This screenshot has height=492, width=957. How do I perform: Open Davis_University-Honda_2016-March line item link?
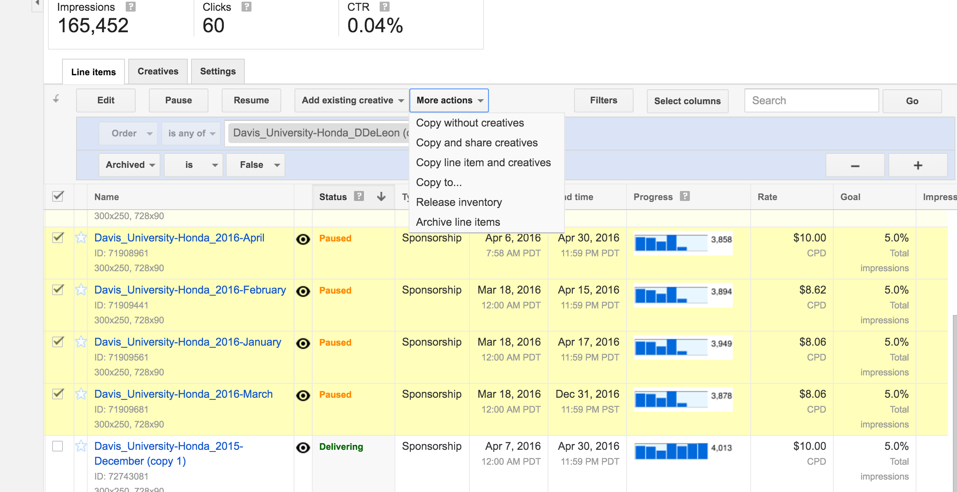183,394
